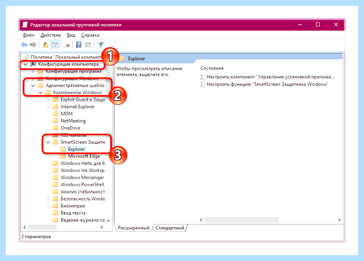Viewport: 364px width, 261px height.
Task: Click the NetMeeting folder icon
Action: coord(55,121)
